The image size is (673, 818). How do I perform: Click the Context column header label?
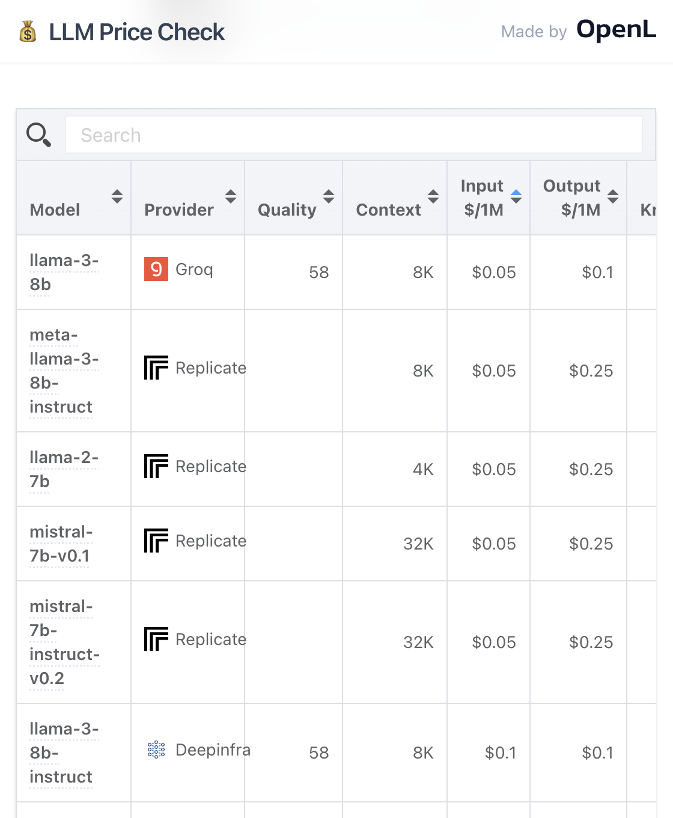tap(388, 210)
